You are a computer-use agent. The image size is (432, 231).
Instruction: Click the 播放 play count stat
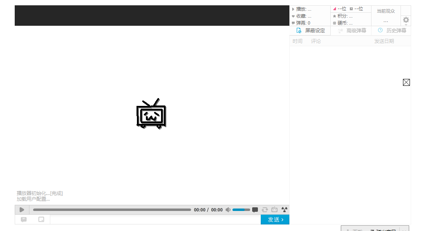(301, 9)
